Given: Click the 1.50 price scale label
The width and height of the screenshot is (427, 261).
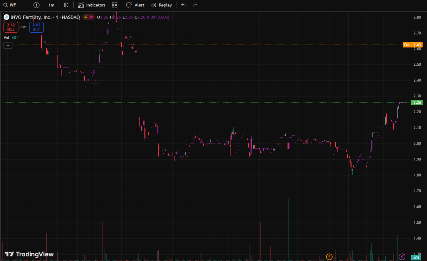Looking at the screenshot, I should tap(417, 222).
